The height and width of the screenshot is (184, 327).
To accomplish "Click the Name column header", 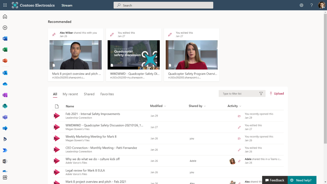I will tap(70, 106).
